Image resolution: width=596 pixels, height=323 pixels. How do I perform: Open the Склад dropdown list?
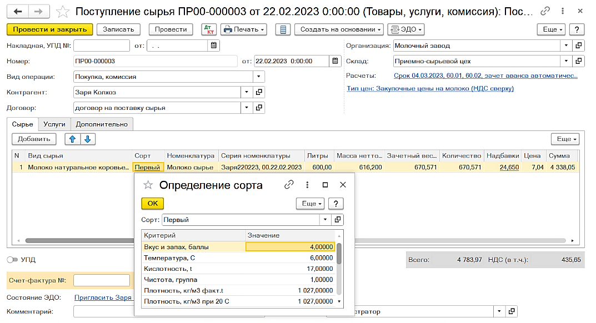(x=566, y=61)
